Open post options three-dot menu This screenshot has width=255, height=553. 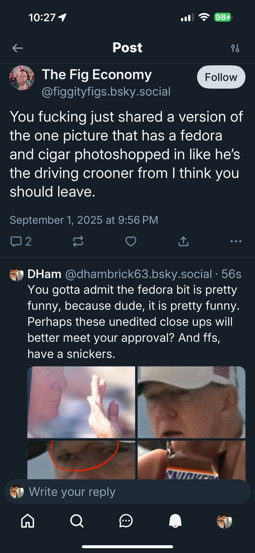tap(236, 241)
